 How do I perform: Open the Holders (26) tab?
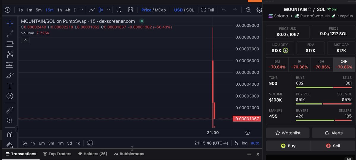tap(93, 154)
